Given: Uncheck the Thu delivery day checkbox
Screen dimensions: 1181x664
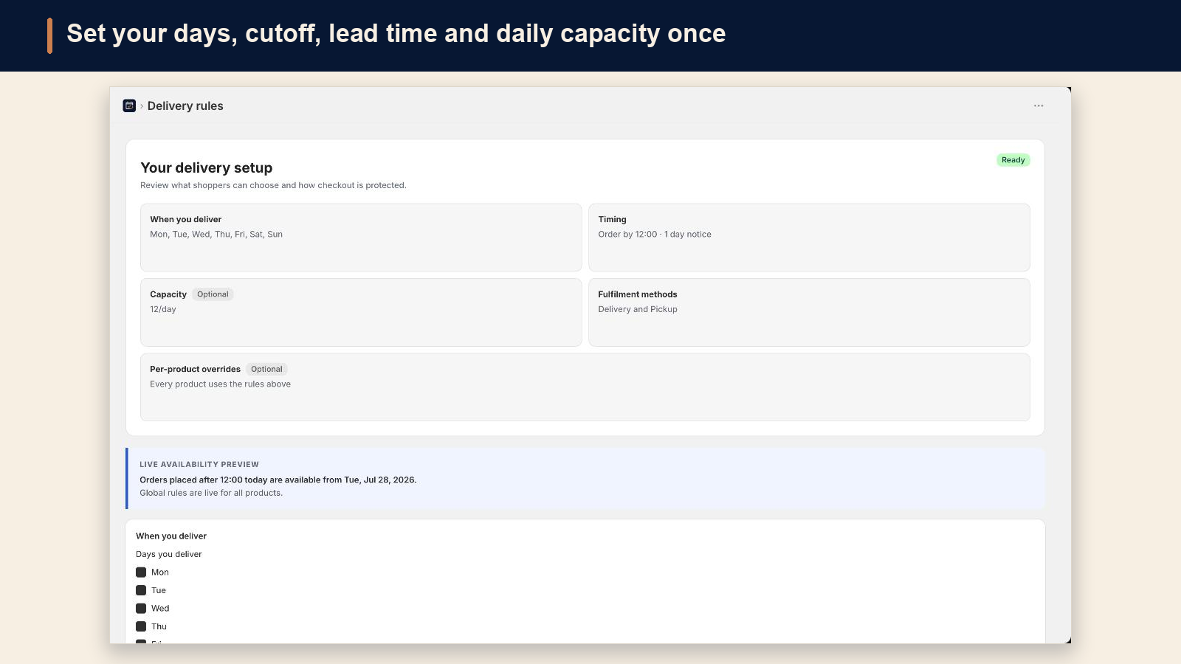Looking at the screenshot, I should [x=141, y=626].
